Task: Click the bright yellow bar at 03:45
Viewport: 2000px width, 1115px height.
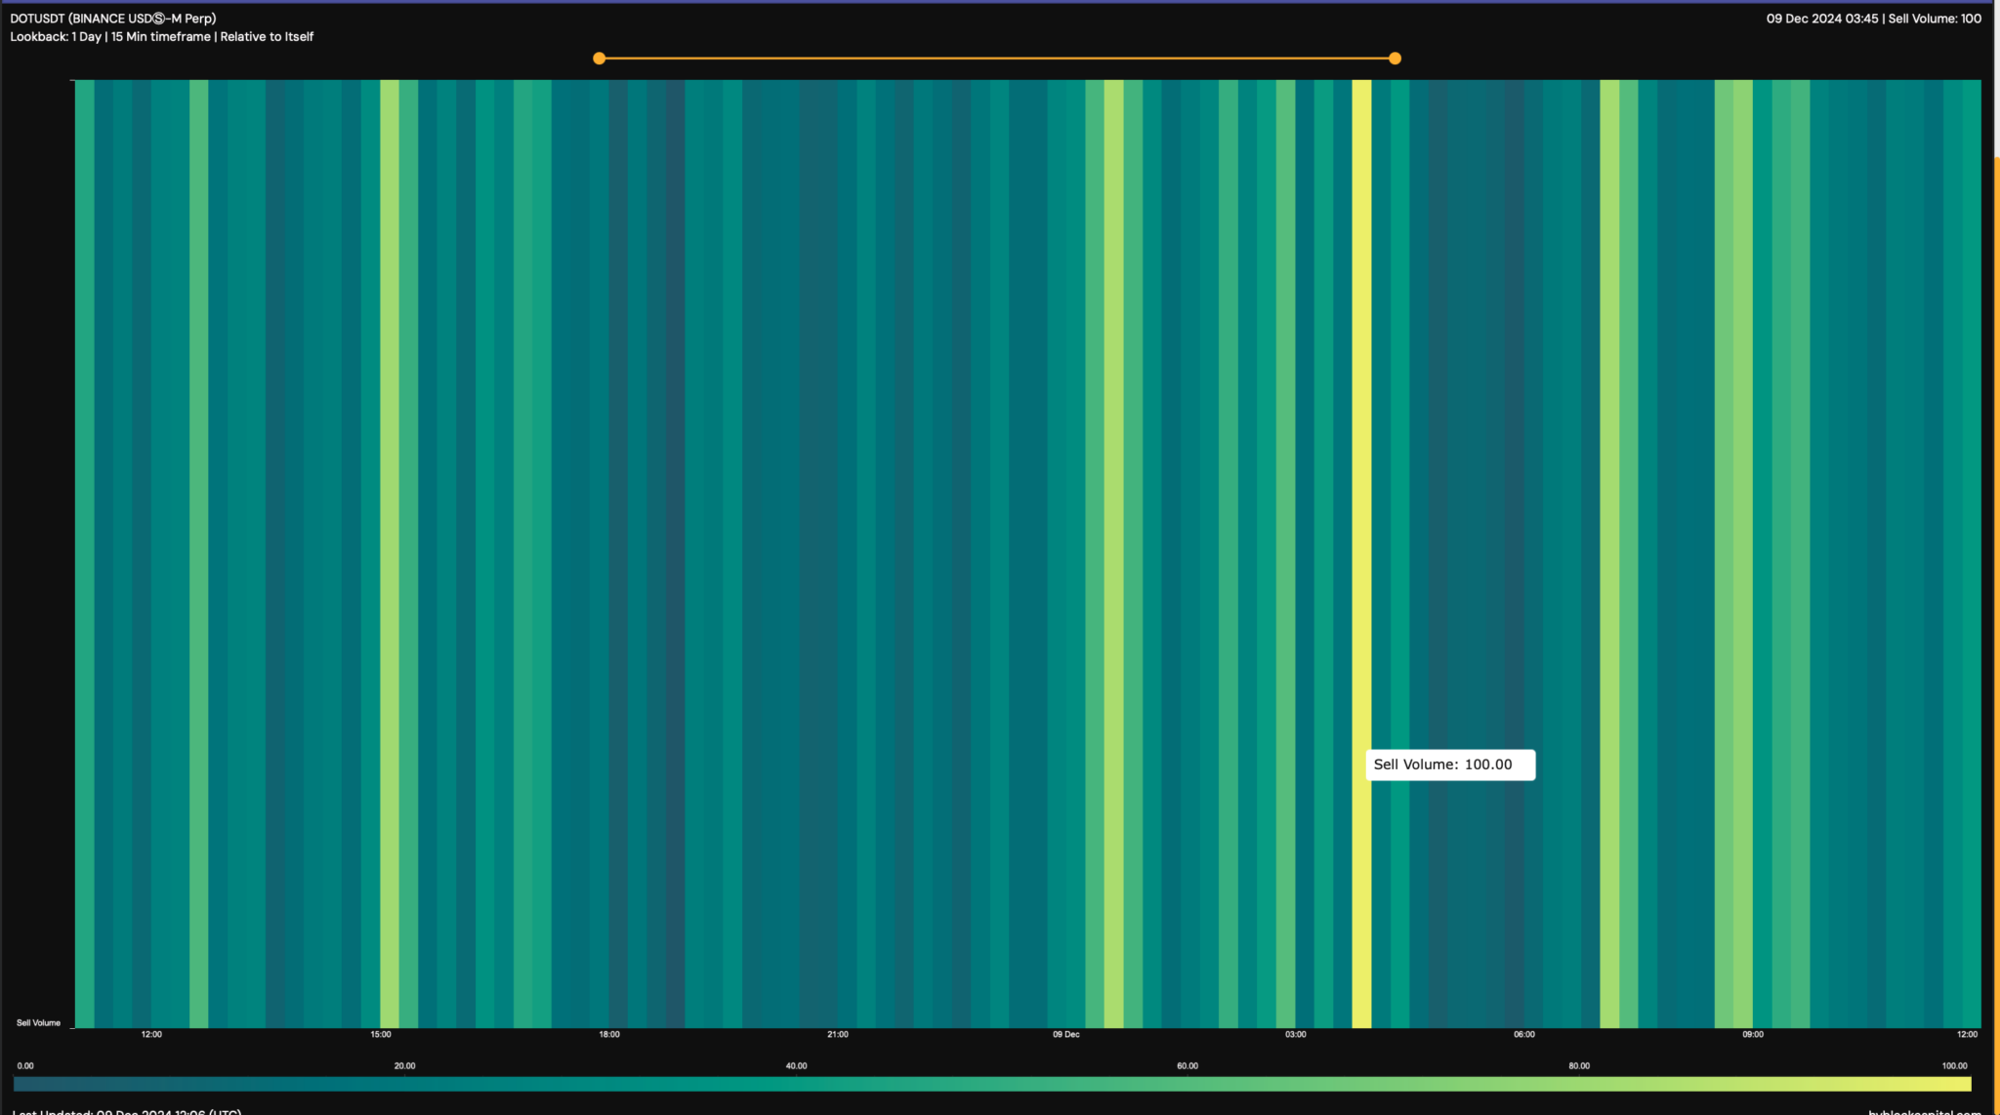Action: 1361,488
